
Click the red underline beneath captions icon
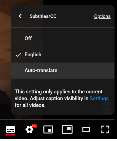point(11,135)
